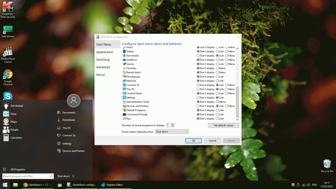The height and width of the screenshot is (189, 336).
Task: Choose Menu option for Games
Action: (x=226, y=64)
